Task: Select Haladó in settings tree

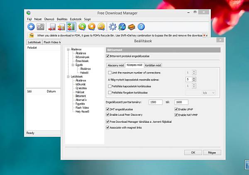Action: 84,73
